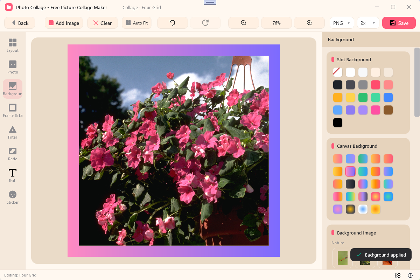The height and width of the screenshot is (280, 420).
Task: Select black slot background swatch
Action: pos(338,122)
